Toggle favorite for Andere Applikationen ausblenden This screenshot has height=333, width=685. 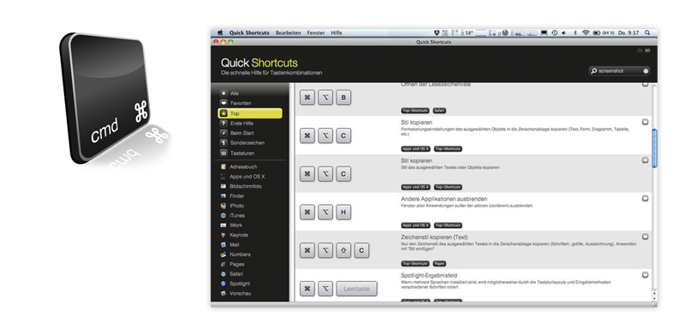tap(646, 198)
